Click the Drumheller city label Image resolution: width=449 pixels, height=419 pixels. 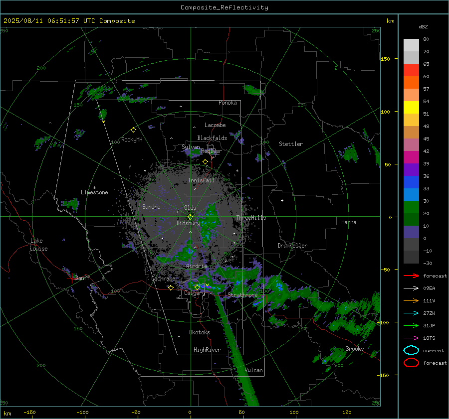[292, 246]
